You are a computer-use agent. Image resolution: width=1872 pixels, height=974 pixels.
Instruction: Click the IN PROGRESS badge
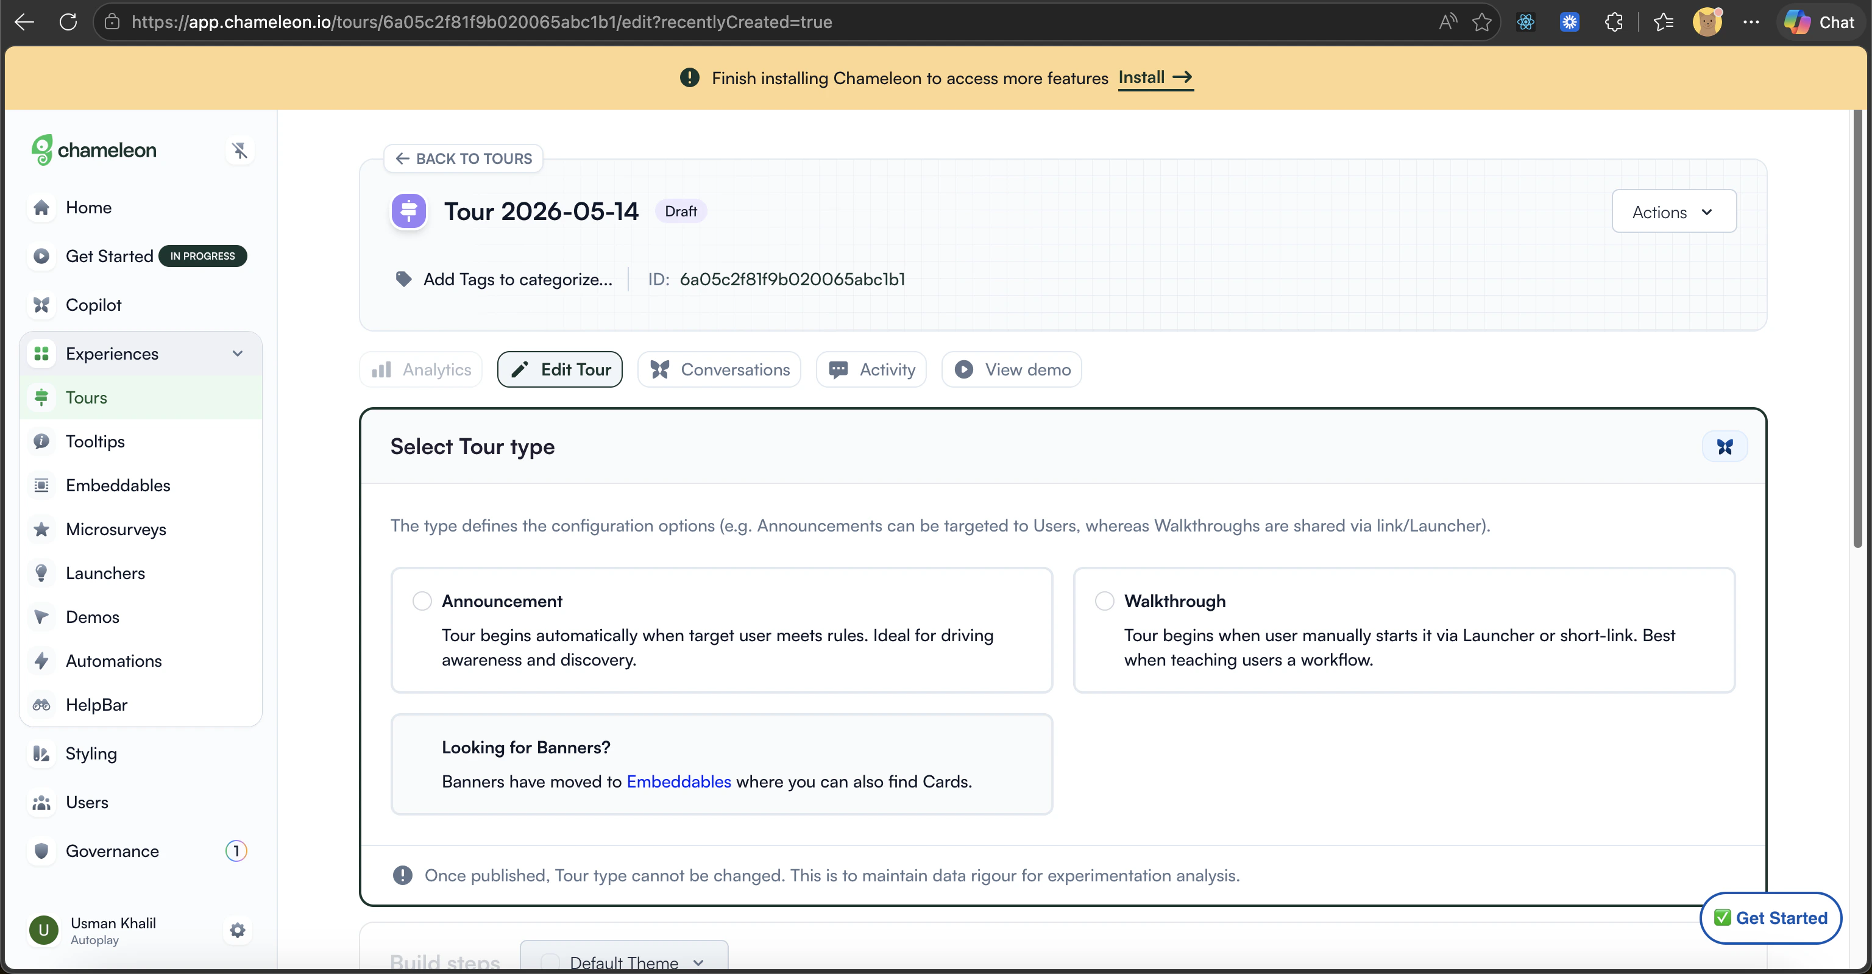point(203,256)
